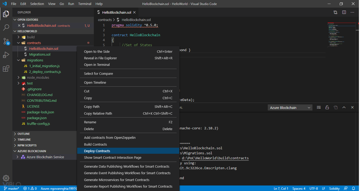The height and width of the screenshot is (191, 360).
Task: Choose Build Contracts in context menu
Action: (x=95, y=144)
